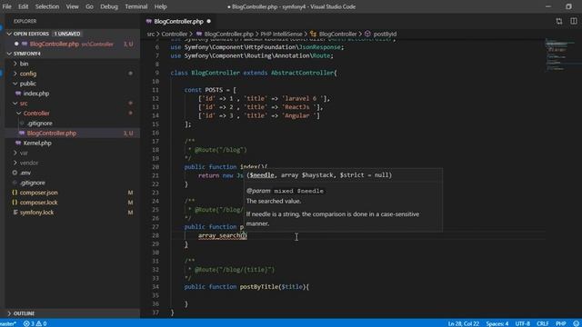This screenshot has height=327, width=582.
Task: Click the unsaved dot on BlogController.php tab
Action: [209, 22]
